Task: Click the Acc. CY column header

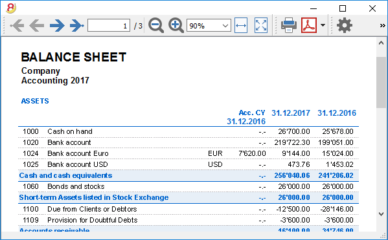Action: coord(252,113)
